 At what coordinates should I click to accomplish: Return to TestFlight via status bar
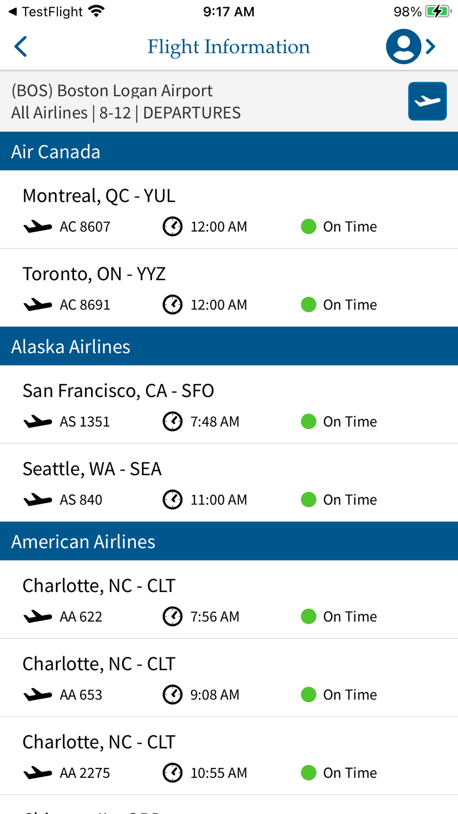(46, 11)
